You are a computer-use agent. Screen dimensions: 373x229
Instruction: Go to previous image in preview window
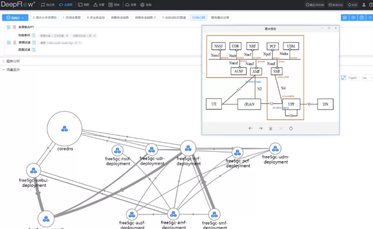point(250,128)
